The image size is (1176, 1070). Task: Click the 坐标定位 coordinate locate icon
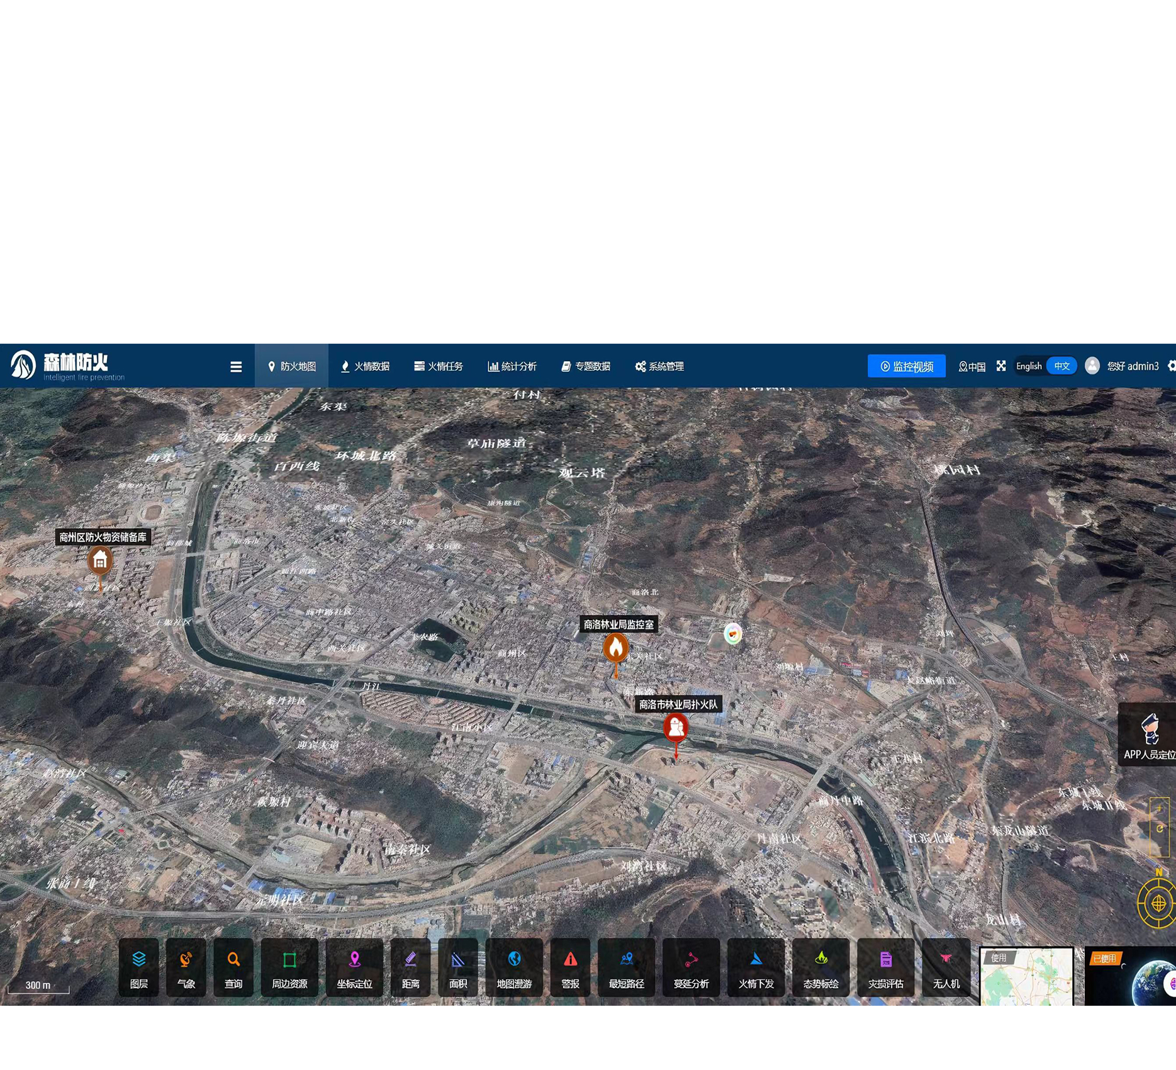click(354, 967)
